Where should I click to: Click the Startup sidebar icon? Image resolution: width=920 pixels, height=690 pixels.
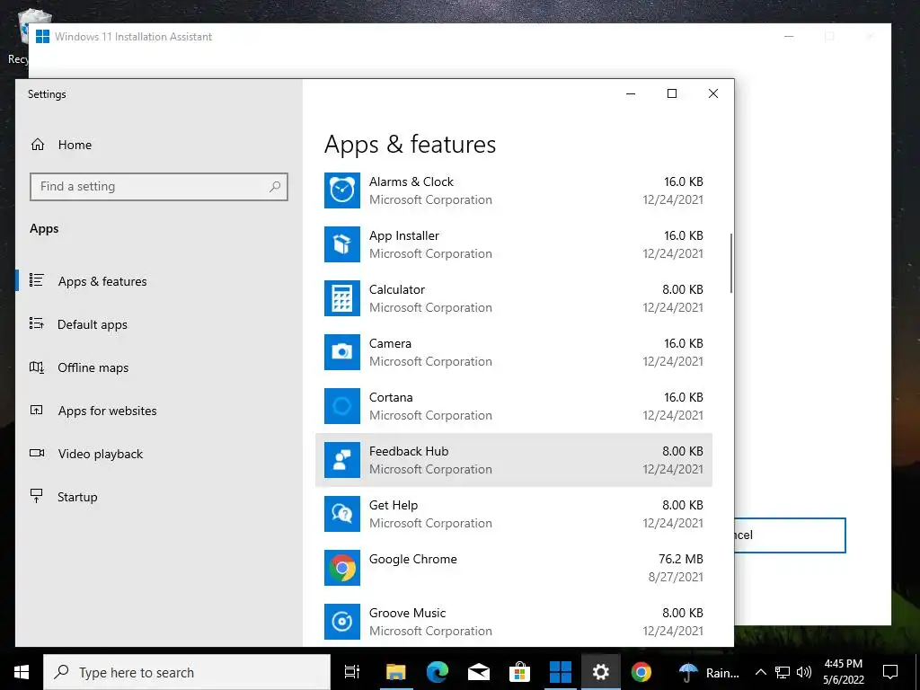[x=36, y=496]
